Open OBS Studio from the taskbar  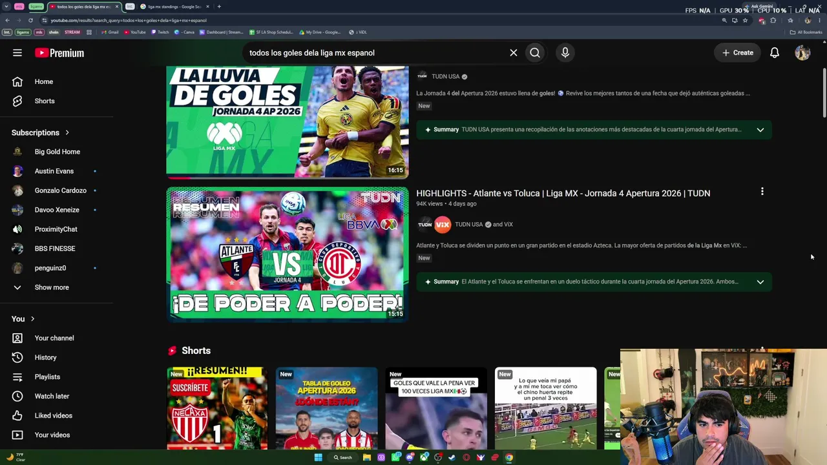(x=438, y=457)
